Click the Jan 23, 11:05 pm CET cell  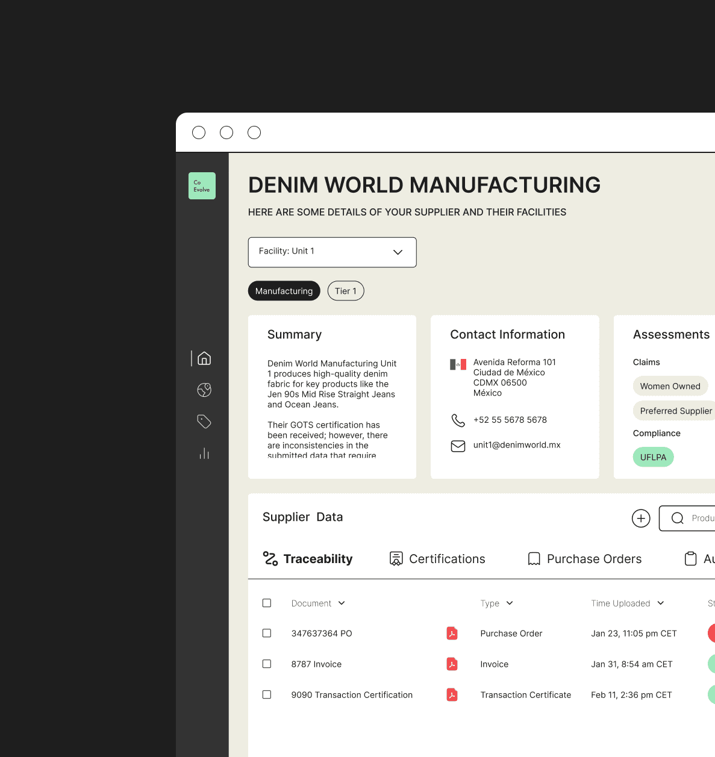click(634, 634)
